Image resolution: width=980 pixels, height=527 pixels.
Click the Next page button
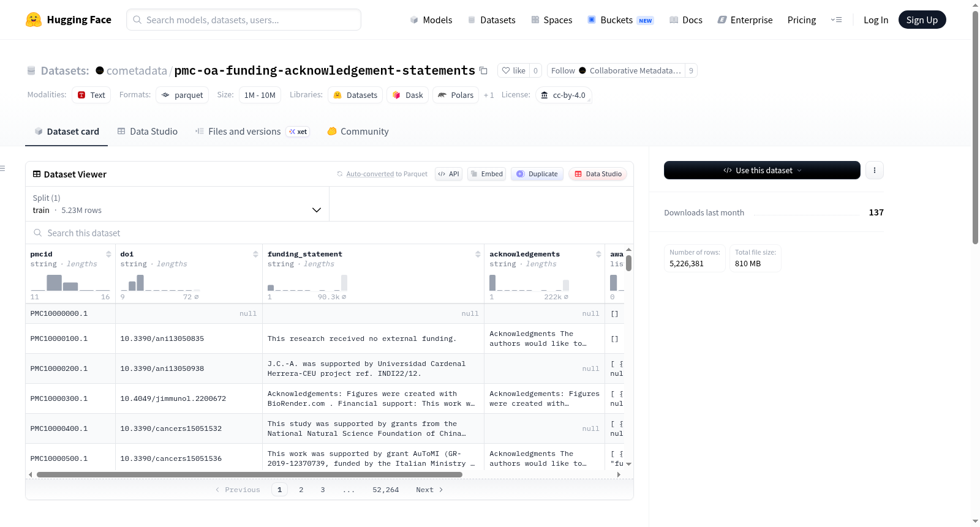(429, 490)
